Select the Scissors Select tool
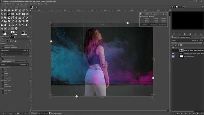 click(20, 10)
